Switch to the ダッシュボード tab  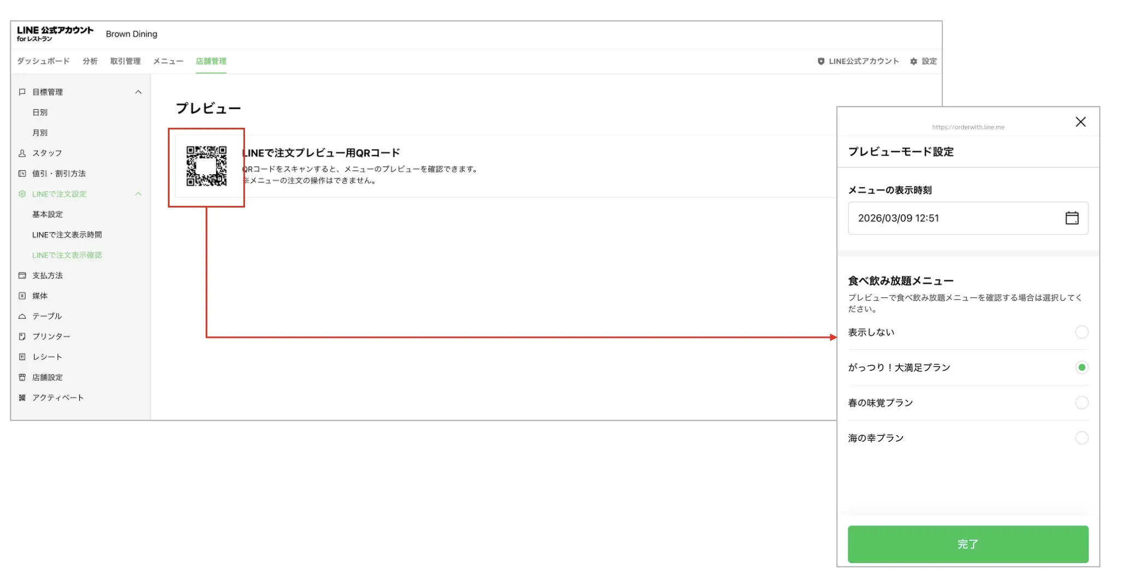[43, 61]
